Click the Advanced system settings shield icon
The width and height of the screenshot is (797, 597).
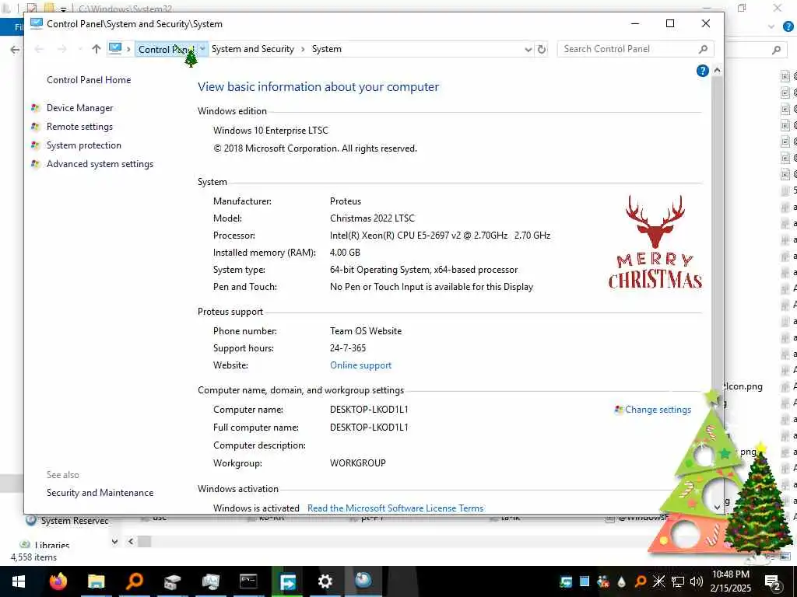[35, 164]
